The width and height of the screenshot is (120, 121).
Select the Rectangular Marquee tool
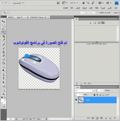point(4,25)
